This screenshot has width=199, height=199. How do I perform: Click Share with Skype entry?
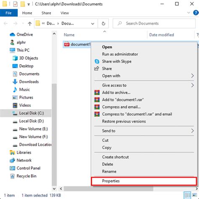point(144,61)
